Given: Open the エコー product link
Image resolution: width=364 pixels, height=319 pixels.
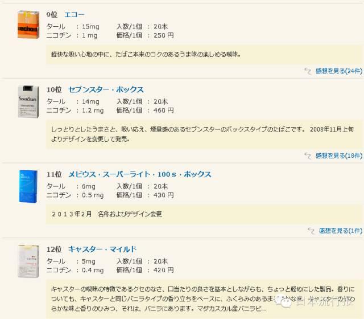Looking at the screenshot, I should 75,15.
